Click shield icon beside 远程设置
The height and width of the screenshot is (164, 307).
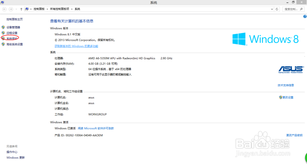pyautogui.click(x=3, y=33)
